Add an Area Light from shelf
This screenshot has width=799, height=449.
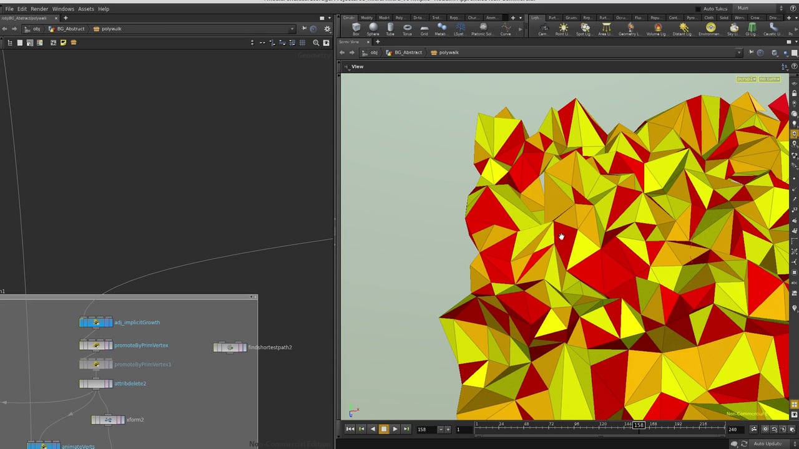[605, 29]
